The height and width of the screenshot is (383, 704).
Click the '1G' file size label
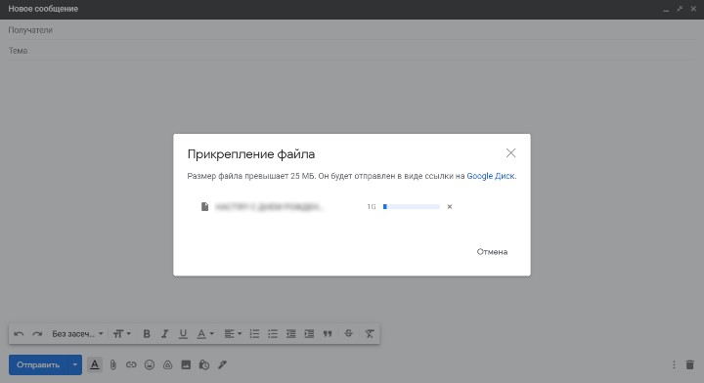pos(372,207)
